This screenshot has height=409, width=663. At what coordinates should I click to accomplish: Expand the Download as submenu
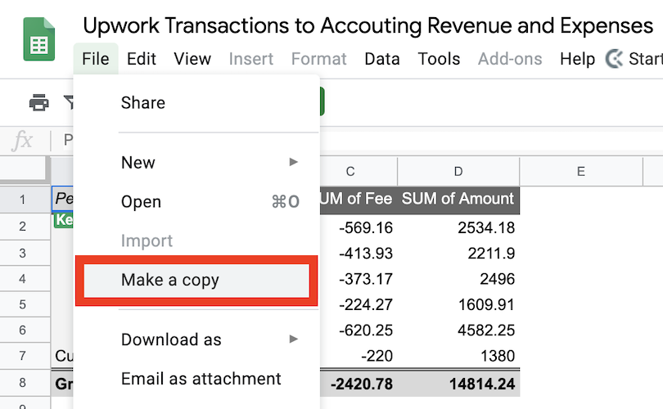pos(196,339)
